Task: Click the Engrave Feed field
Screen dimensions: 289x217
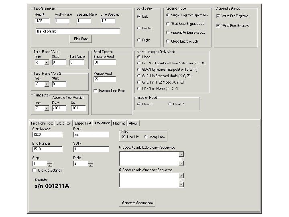Action: point(105,62)
